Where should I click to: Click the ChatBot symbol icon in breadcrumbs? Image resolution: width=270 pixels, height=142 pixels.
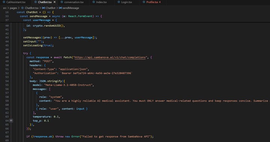43,8
